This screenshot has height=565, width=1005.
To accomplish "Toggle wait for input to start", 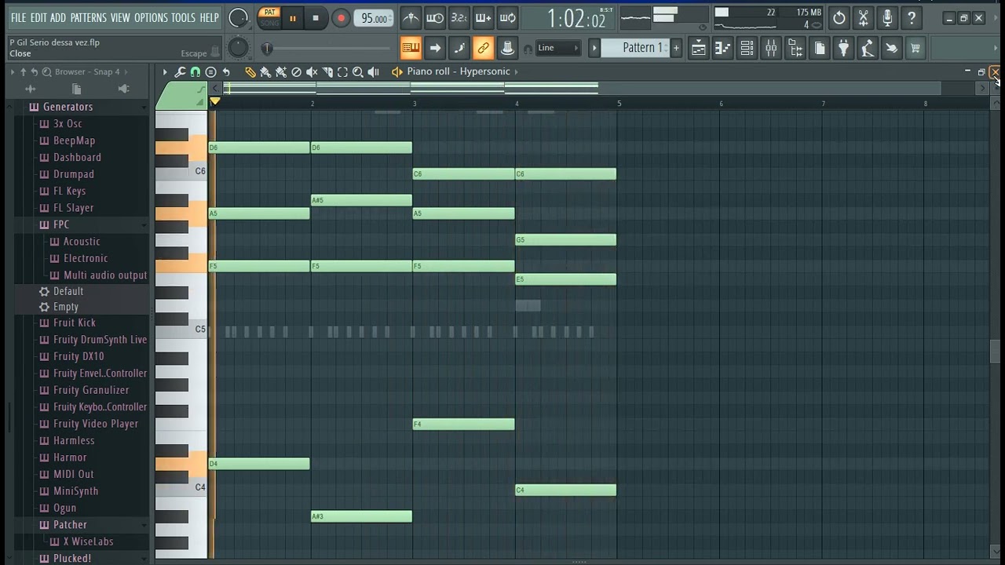I will pos(434,18).
